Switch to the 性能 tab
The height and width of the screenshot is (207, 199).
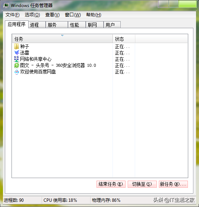pyautogui.click(x=77, y=25)
